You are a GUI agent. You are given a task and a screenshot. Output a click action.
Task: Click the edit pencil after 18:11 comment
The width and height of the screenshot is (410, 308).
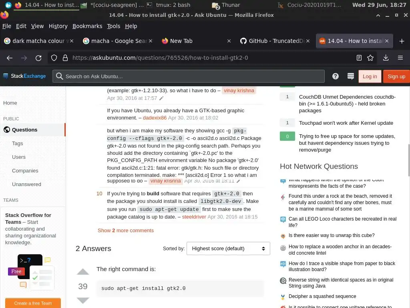point(238,181)
